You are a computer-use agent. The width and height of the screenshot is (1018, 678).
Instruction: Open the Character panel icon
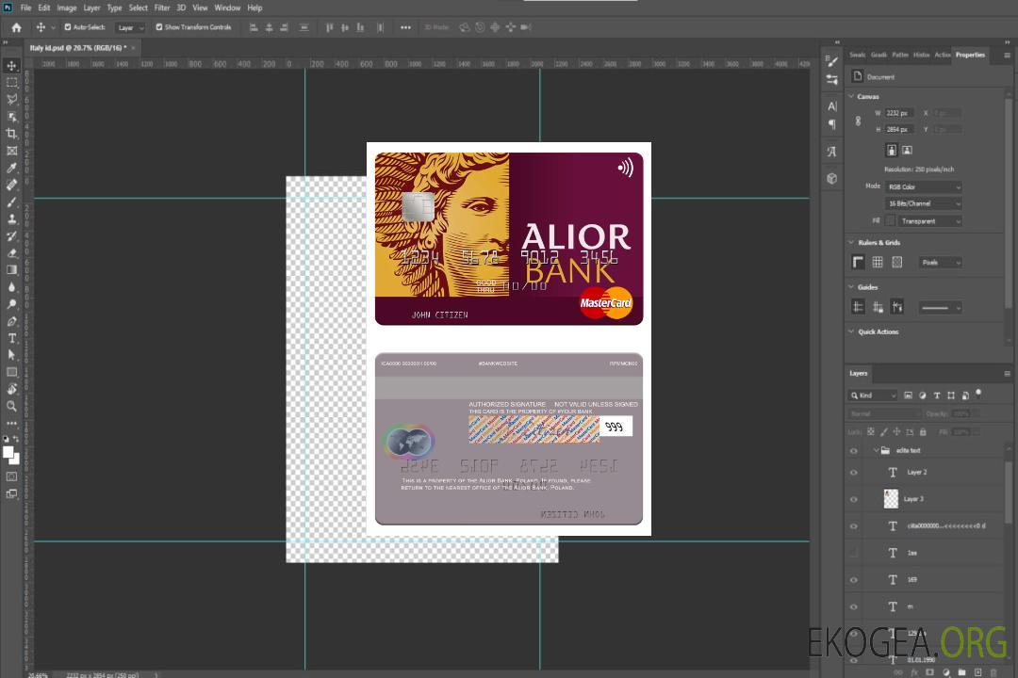(832, 106)
